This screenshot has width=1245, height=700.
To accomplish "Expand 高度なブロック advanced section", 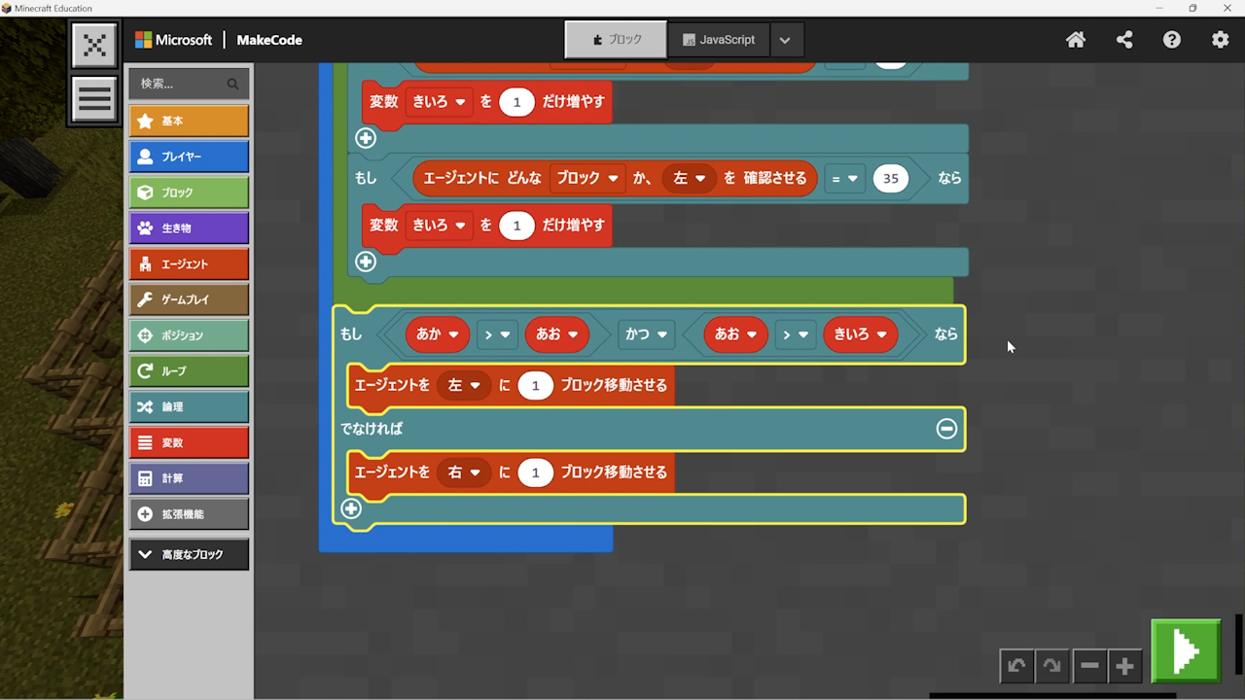I will 189,554.
